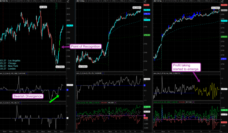Click the chart tool icon atop the 1h chart's price axis
The image size is (228, 133).
(69, 2)
